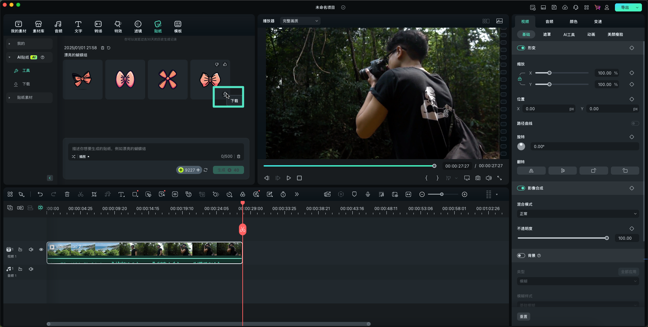
Task: Select 下载 under AI贴纸 sidebar
Action: (x=26, y=84)
